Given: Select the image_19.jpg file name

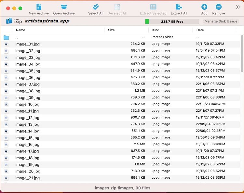Looking at the screenshot, I should [x=27, y=164].
